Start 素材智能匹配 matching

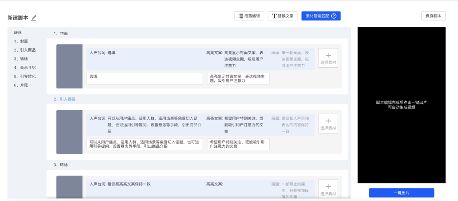click(x=321, y=16)
